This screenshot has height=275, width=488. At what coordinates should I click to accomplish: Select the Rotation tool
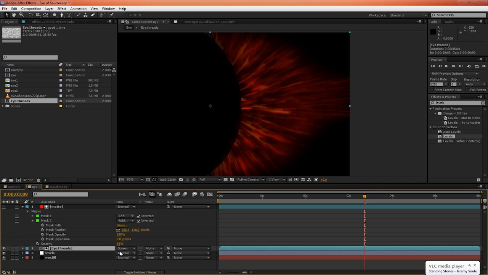click(31, 15)
